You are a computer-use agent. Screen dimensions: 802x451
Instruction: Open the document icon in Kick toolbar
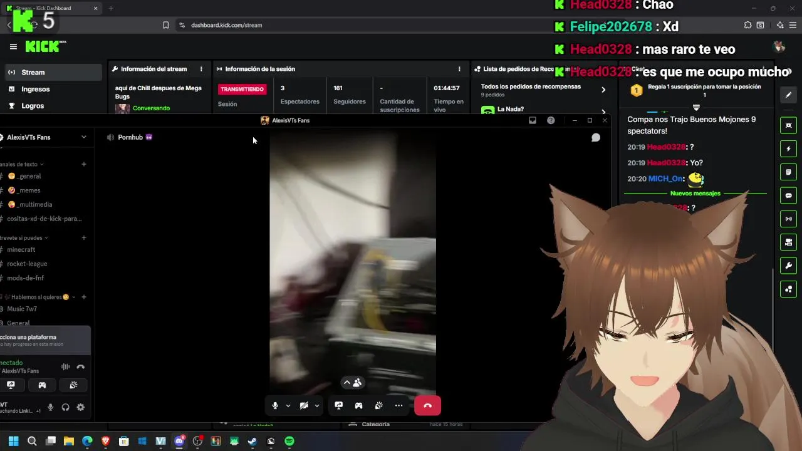tap(789, 172)
